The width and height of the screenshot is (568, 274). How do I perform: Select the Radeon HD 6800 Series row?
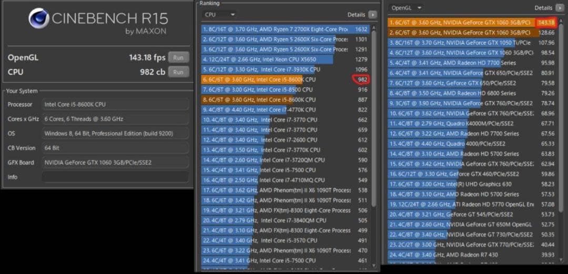(472, 93)
